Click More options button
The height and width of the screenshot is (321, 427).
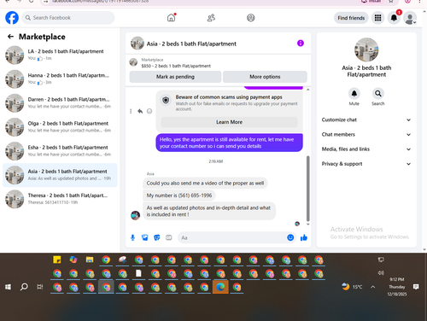click(265, 77)
